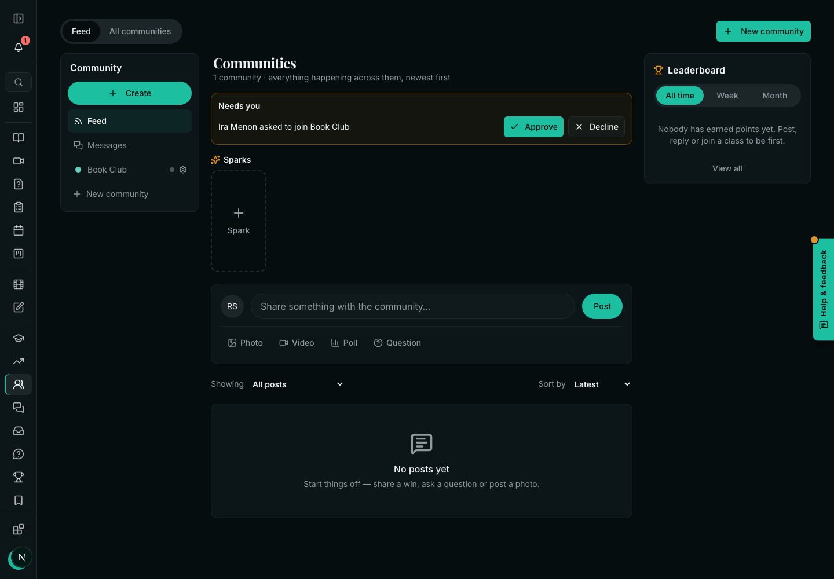Image resolution: width=834 pixels, height=579 pixels.
Task: Open the question-mark document icon in left rail
Action: pyautogui.click(x=19, y=184)
